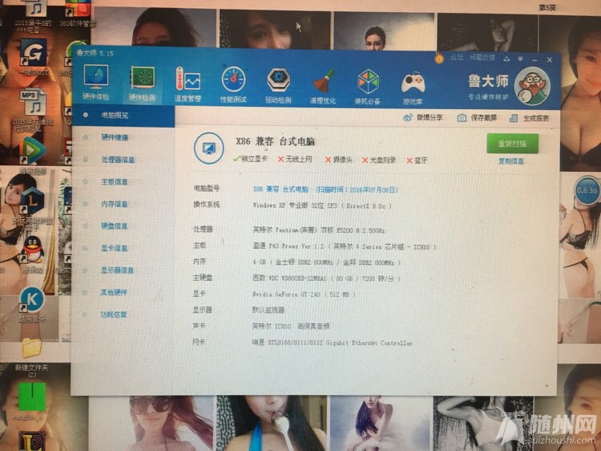The width and height of the screenshot is (601, 451).
Task: Click the 默认监视器 display value
Action: 268,310
